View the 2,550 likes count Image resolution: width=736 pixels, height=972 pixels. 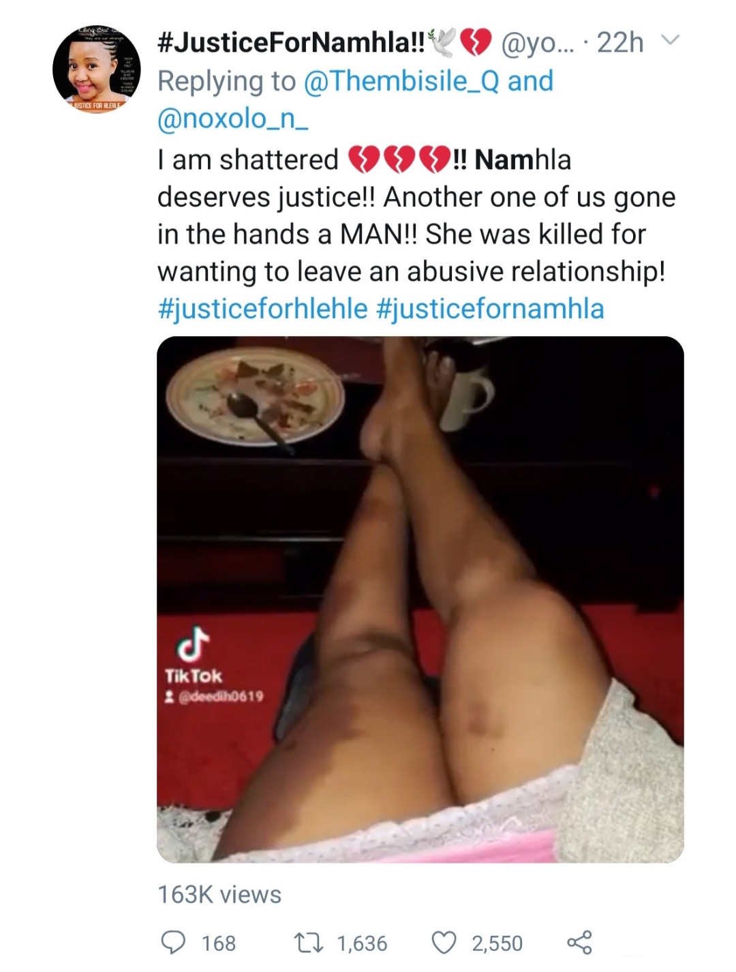[497, 943]
